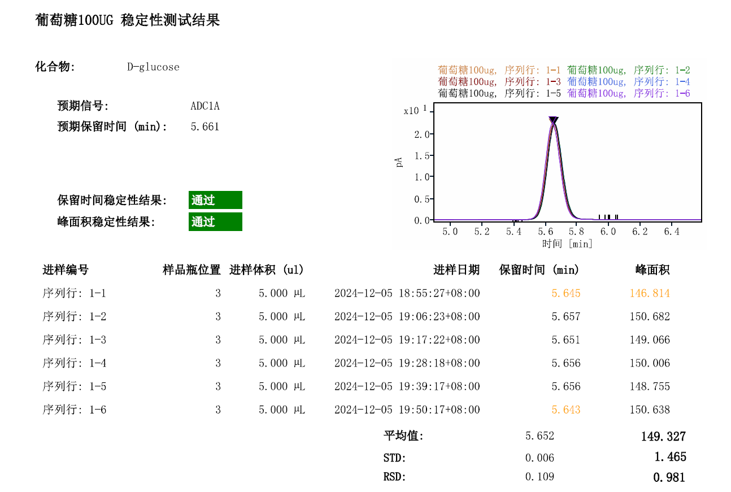Click the 进样体积 (ul) column header

[267, 270]
